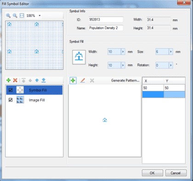This screenshot has height=181, width=193.
Task: Click the 1:1 actual size icon
Action: tap(22, 16)
